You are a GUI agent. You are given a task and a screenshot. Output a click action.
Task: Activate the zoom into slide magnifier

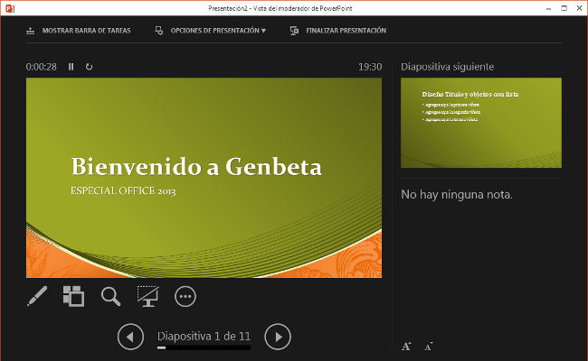(111, 297)
